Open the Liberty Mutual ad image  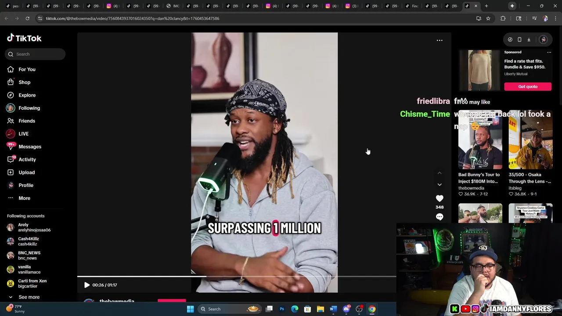coord(480,70)
